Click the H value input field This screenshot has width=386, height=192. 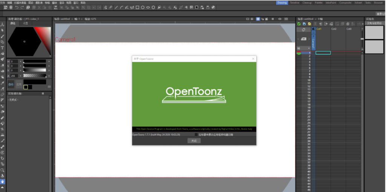tap(14, 61)
